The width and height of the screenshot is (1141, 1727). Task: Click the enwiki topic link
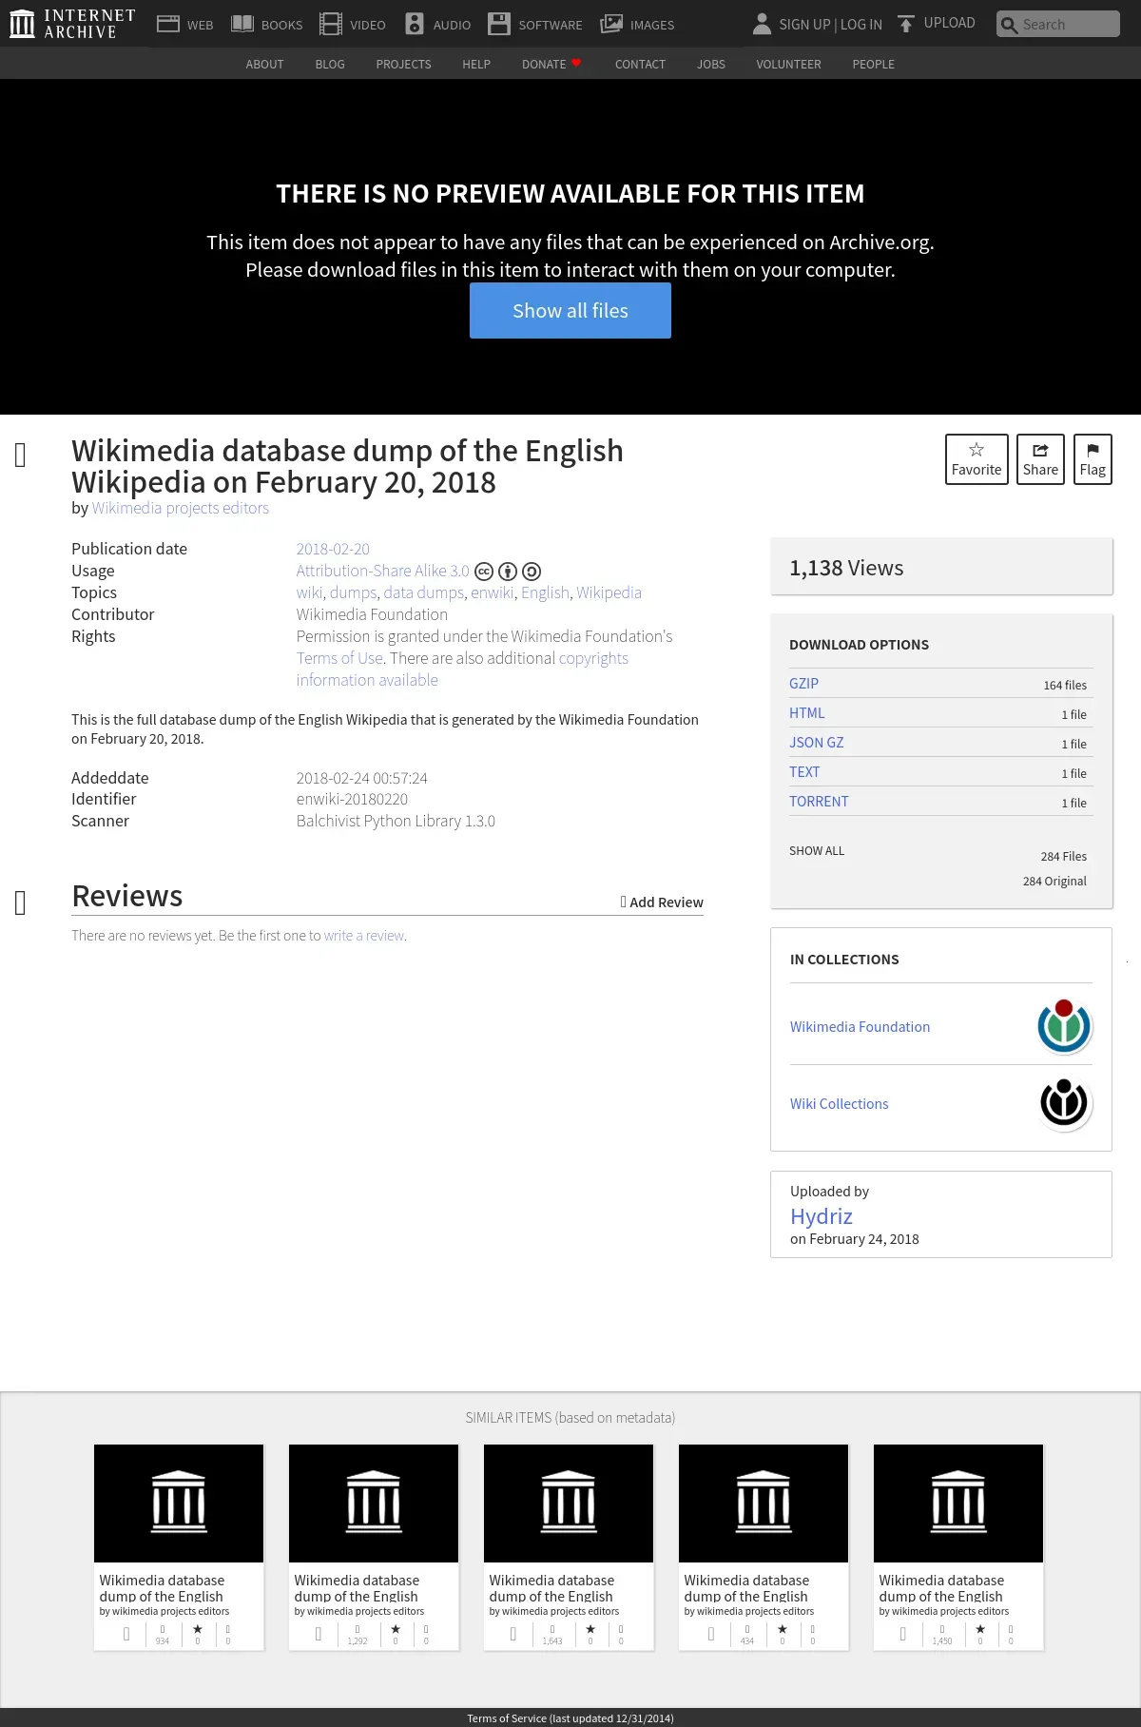(493, 592)
